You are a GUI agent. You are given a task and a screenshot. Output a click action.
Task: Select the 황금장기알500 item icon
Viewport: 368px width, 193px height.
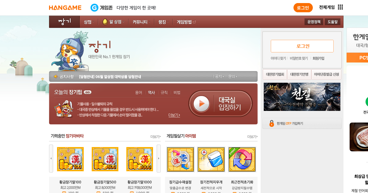click(x=105, y=159)
